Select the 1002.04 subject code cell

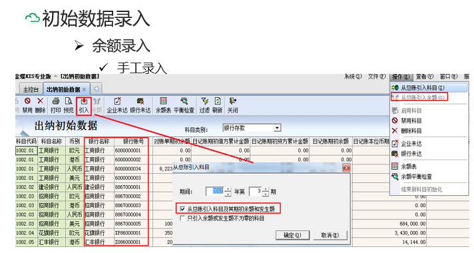coord(27,233)
